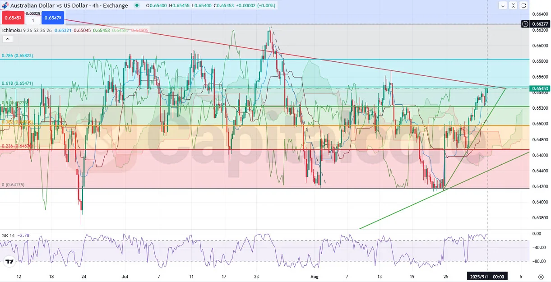Viewport: 551px width, 282px height.
Task: Click the 0.66277 crosshair price label
Action: point(540,24)
